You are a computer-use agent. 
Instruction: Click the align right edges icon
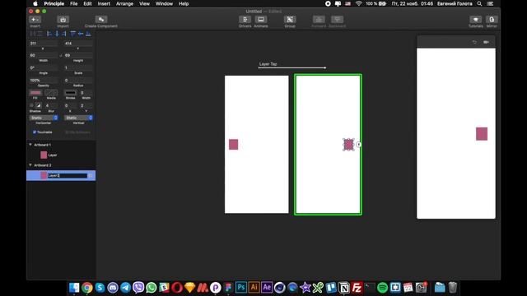point(64,34)
